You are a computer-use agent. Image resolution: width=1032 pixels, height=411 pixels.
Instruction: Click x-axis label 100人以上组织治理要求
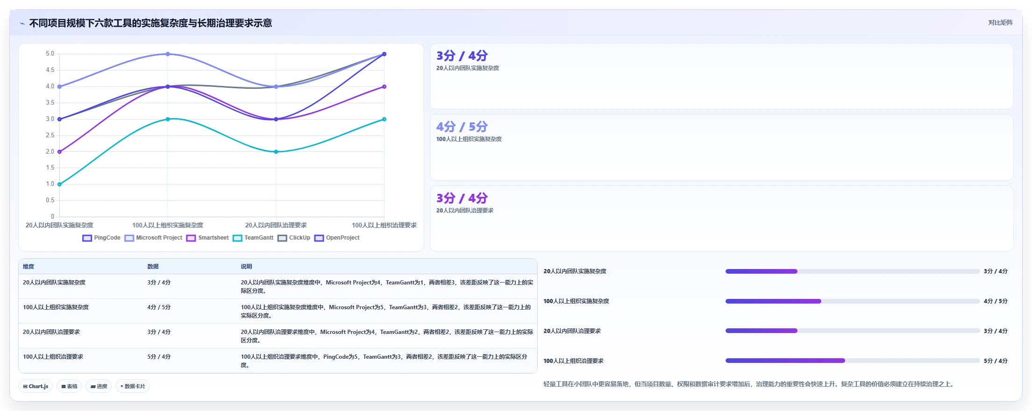coord(384,225)
